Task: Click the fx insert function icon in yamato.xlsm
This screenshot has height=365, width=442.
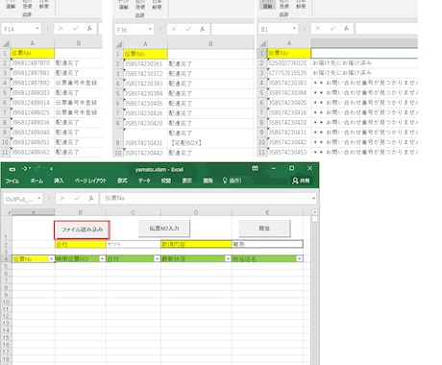Action: coord(91,199)
